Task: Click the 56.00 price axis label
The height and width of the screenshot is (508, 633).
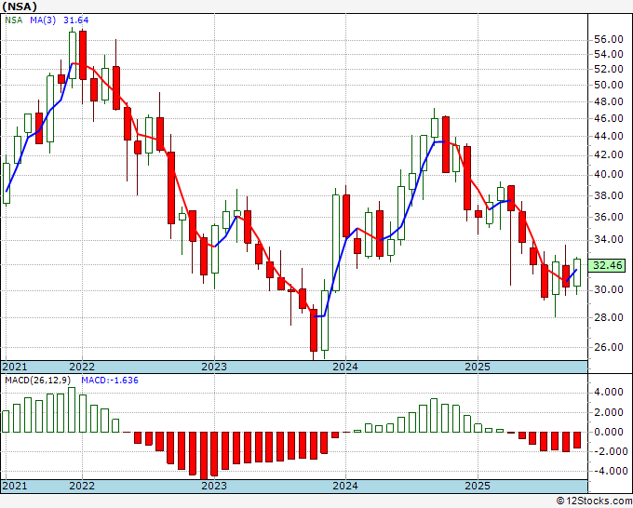Action: [609, 39]
